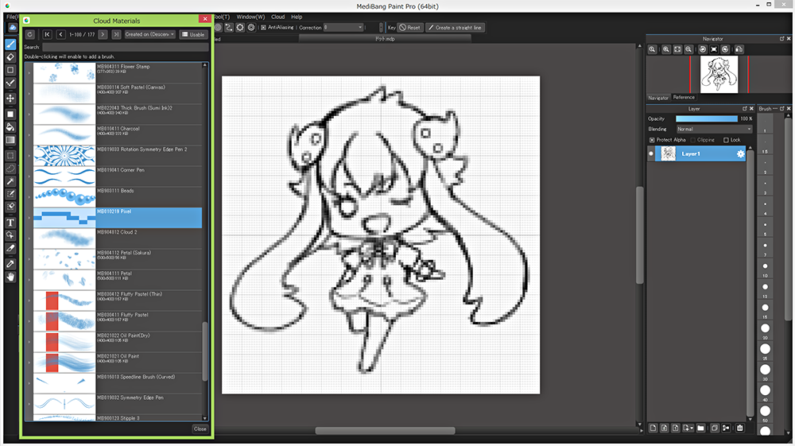This screenshot has width=795, height=446.
Task: Click Navigator fit-to-window icon
Action: 677,49
